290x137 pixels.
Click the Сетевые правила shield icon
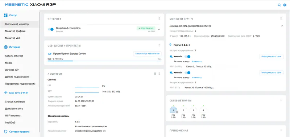coord(6,132)
